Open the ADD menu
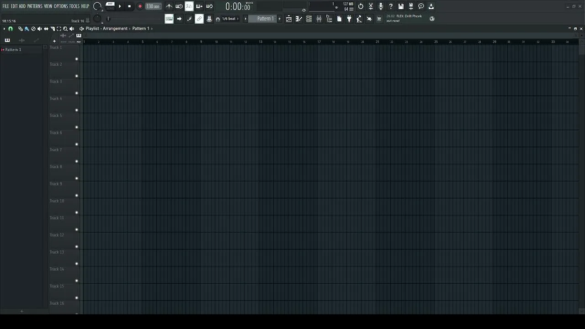 tap(22, 6)
